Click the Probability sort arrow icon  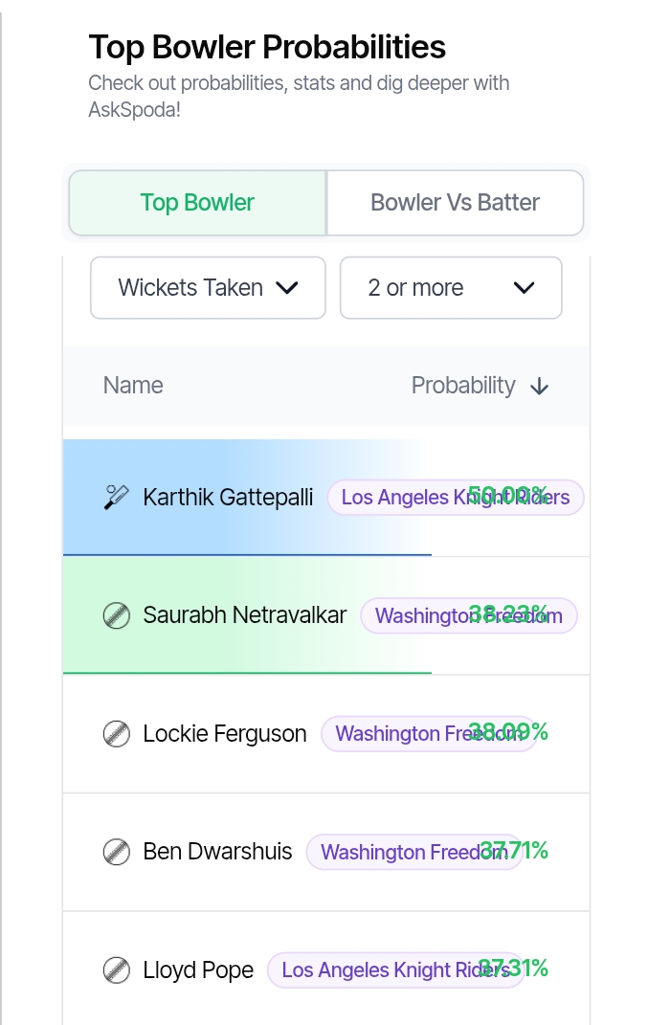click(540, 387)
